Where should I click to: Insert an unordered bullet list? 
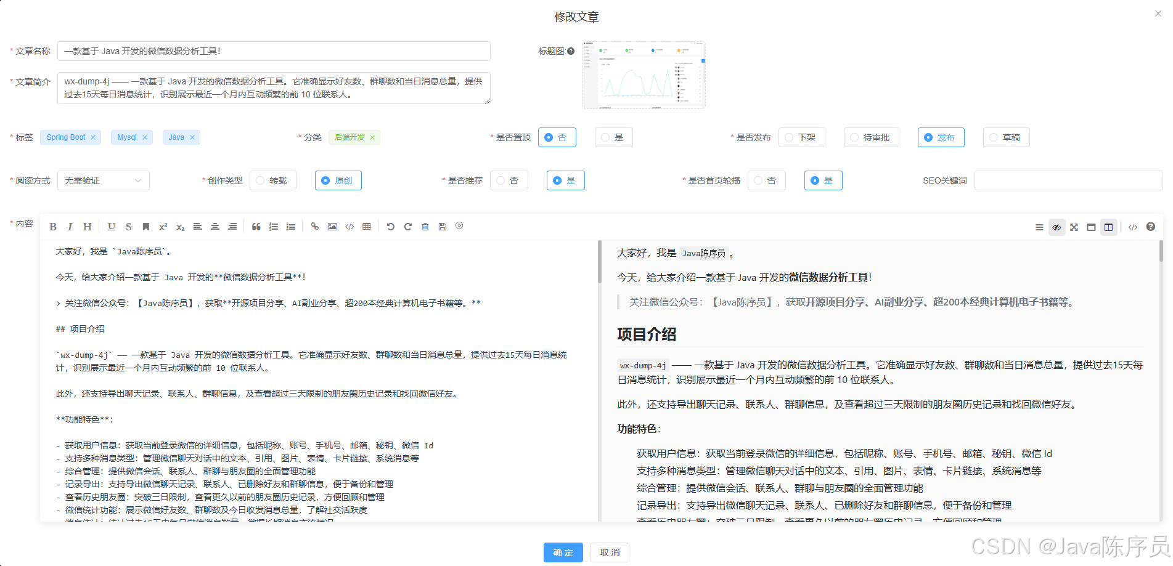point(291,227)
